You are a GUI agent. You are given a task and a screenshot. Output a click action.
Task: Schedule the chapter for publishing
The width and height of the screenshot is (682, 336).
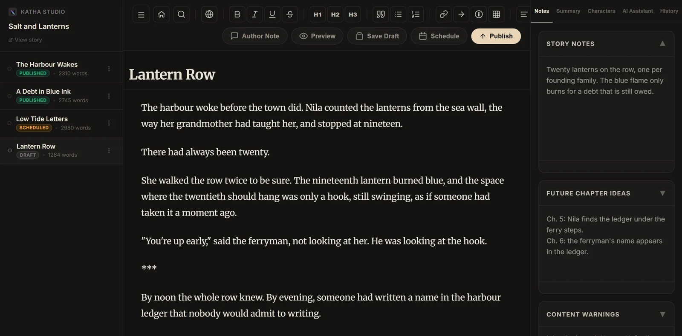439,36
